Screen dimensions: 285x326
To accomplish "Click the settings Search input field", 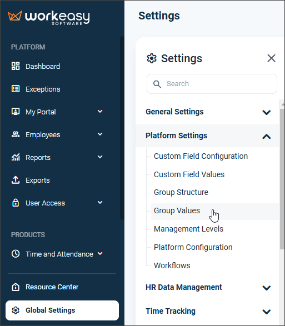I will (212, 84).
